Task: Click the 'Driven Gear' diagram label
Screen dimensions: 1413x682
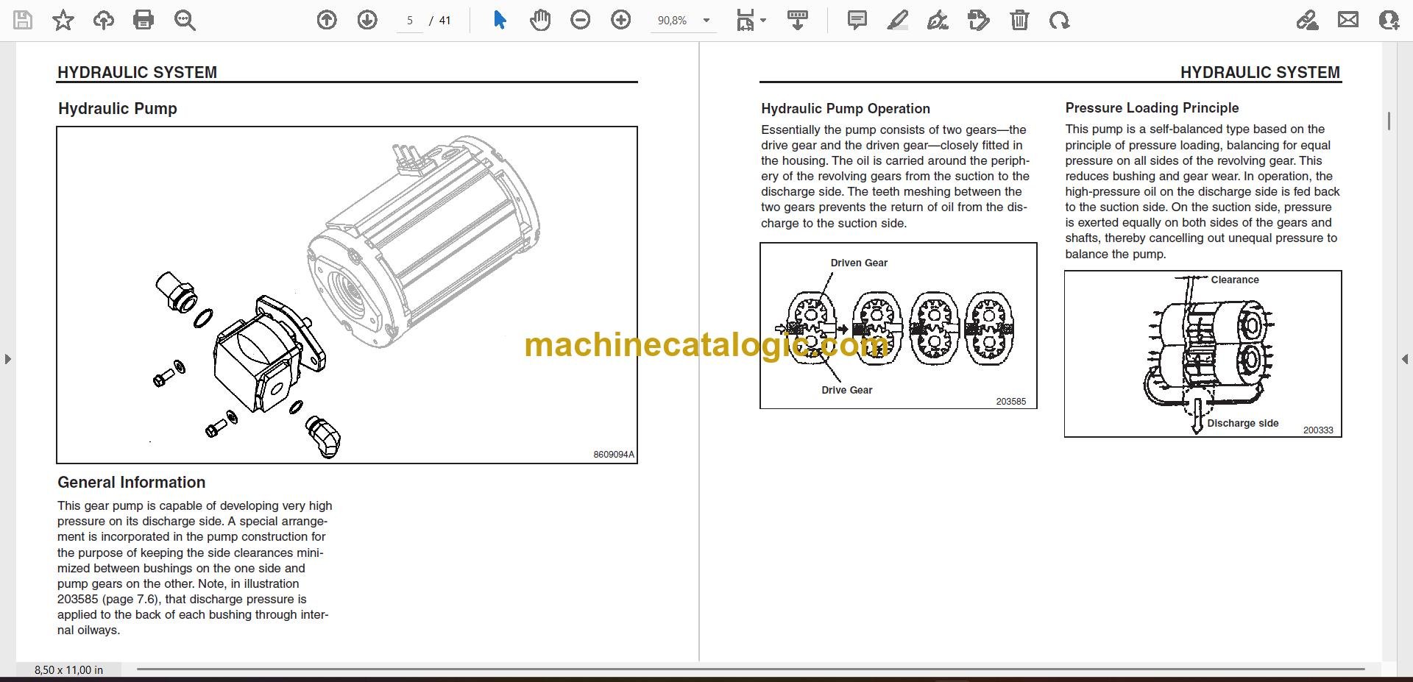Action: (x=859, y=263)
